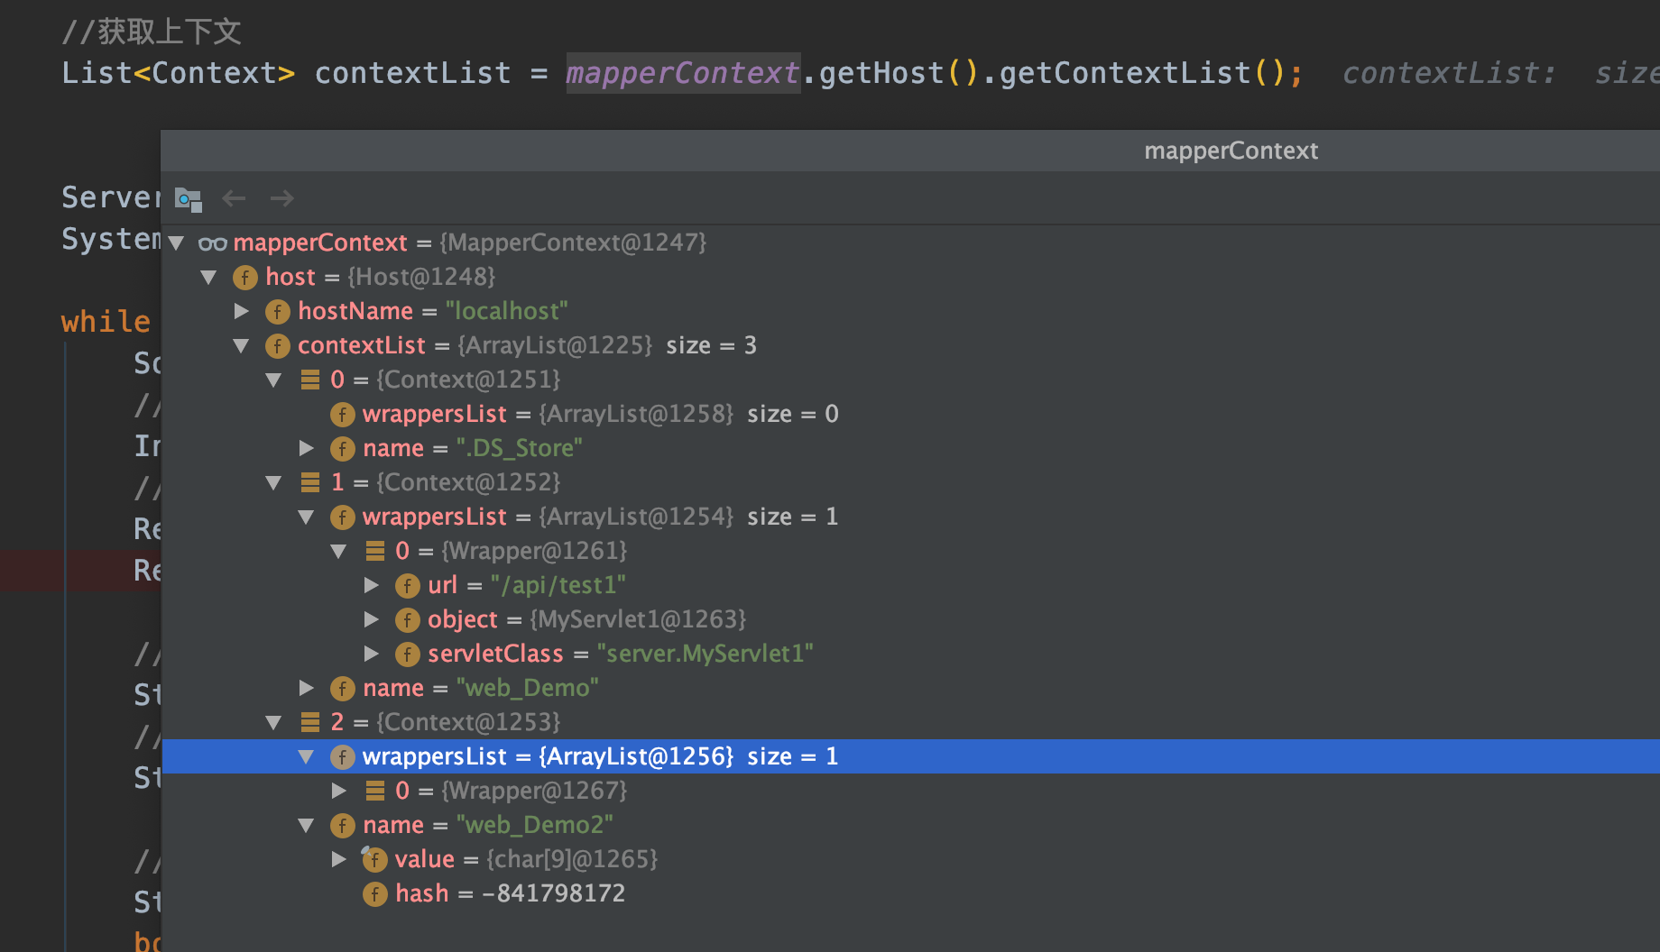Select the "localhost" value text
This screenshot has width=1660, height=952.
[507, 311]
